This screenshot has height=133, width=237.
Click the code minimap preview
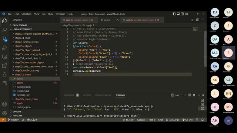(196, 29)
